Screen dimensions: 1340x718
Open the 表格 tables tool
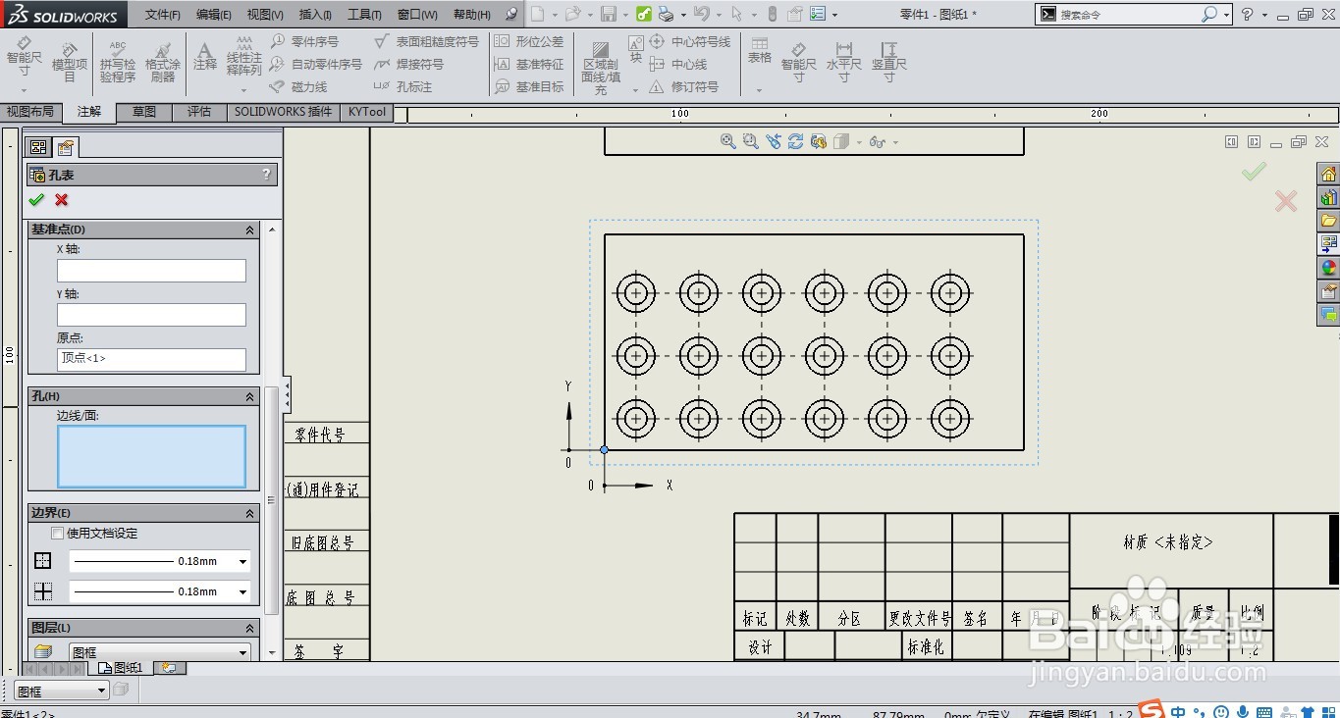[x=760, y=51]
